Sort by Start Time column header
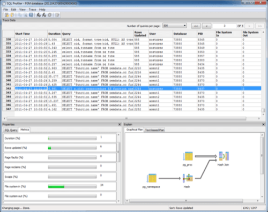Image resolution: width=268 pixels, height=212 pixels. click(x=31, y=34)
